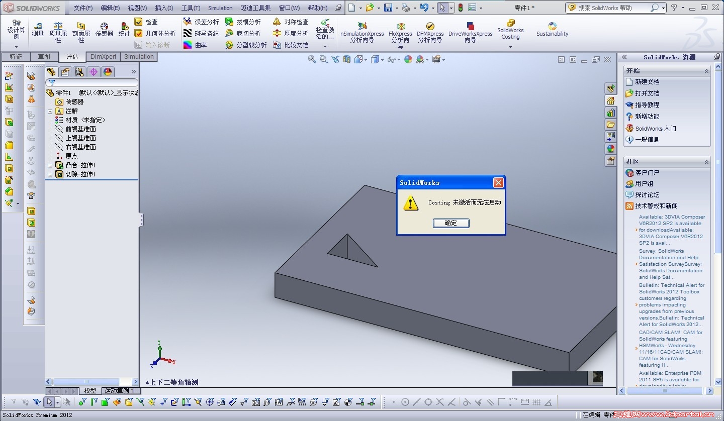
Task: Toggle the filter vertices selection filter
Action: pyautogui.click(x=82, y=402)
